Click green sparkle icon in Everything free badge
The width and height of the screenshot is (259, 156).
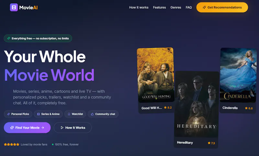point(9,38)
